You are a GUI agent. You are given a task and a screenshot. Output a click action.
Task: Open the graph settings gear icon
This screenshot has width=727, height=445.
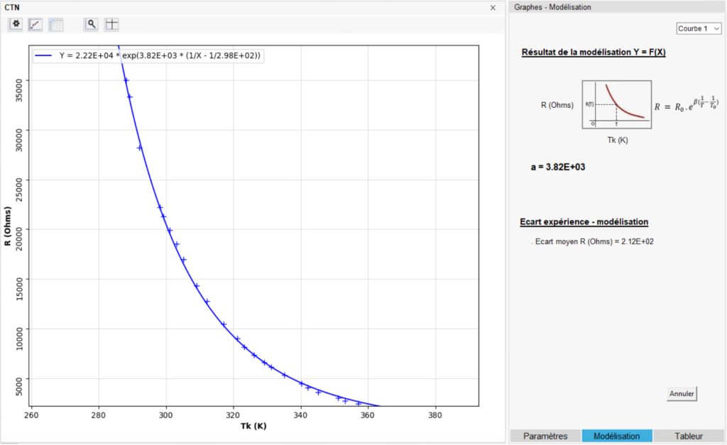[x=16, y=24]
